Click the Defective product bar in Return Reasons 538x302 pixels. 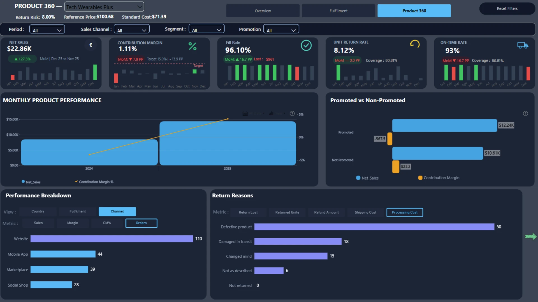(374, 227)
